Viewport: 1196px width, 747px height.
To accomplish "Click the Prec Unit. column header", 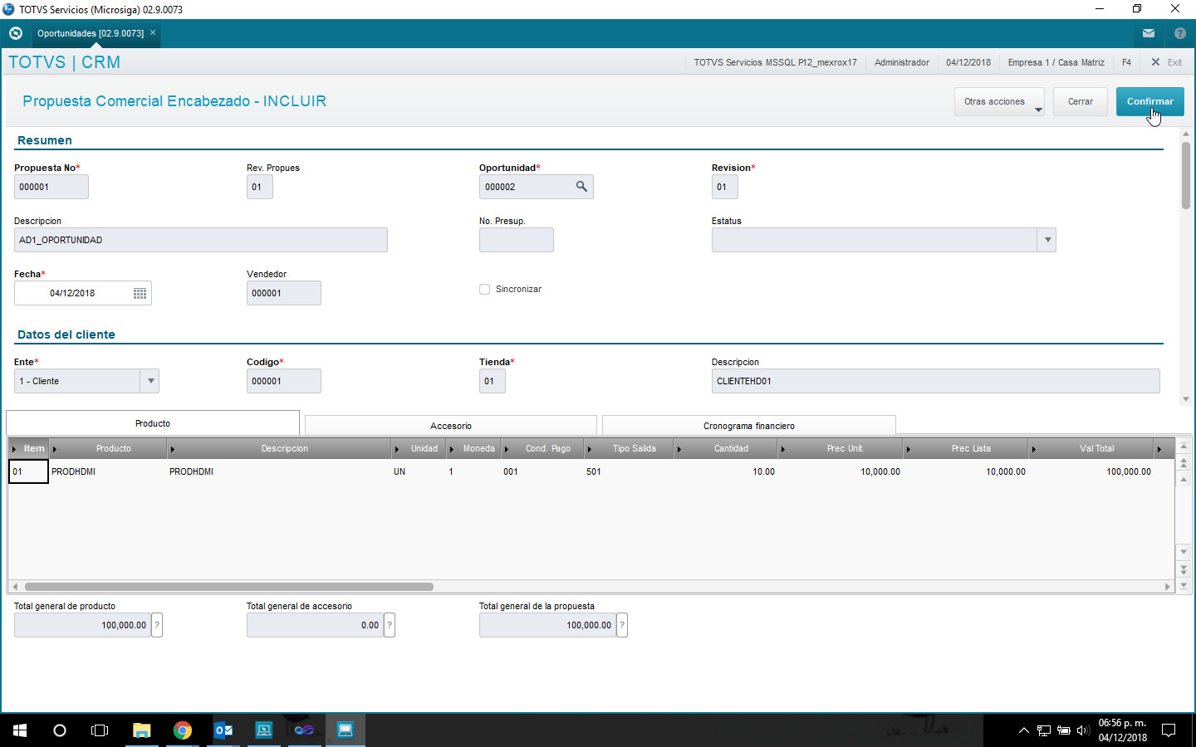I will tap(841, 448).
